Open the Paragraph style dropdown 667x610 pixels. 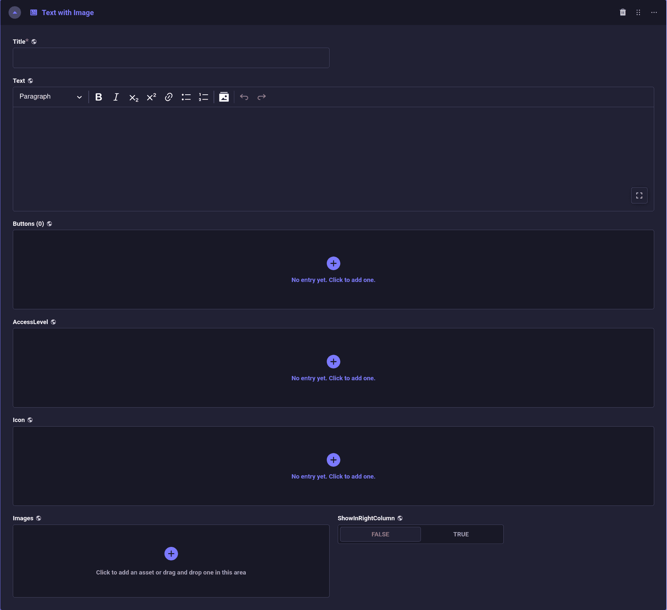coord(50,97)
